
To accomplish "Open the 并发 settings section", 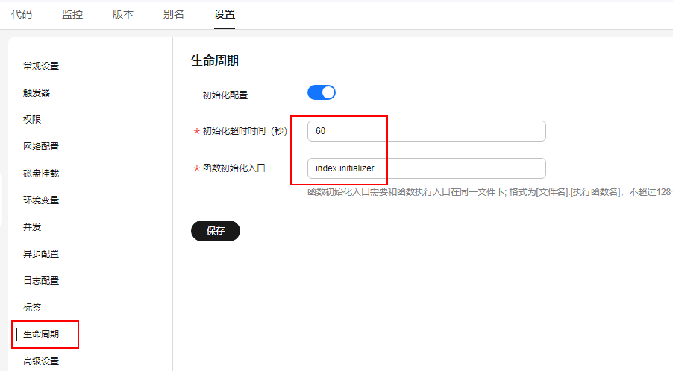I will [32, 227].
